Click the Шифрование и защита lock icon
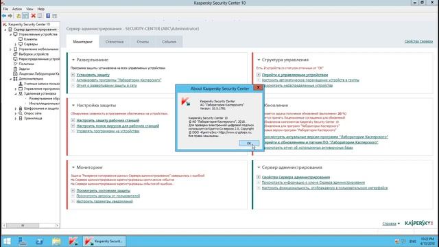The height and width of the screenshot is (247, 439). point(21,108)
